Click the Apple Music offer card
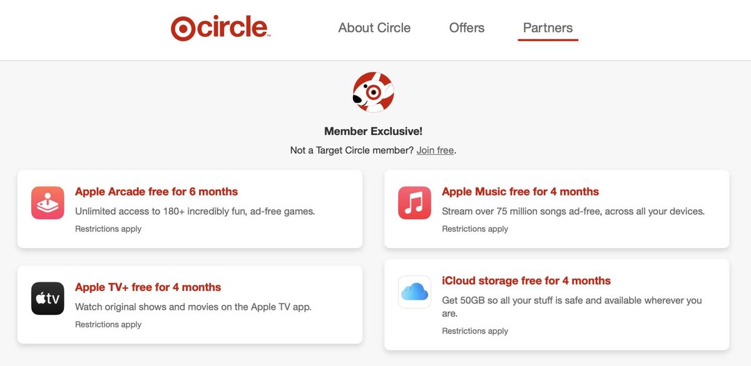The height and width of the screenshot is (366, 751). tap(557, 209)
